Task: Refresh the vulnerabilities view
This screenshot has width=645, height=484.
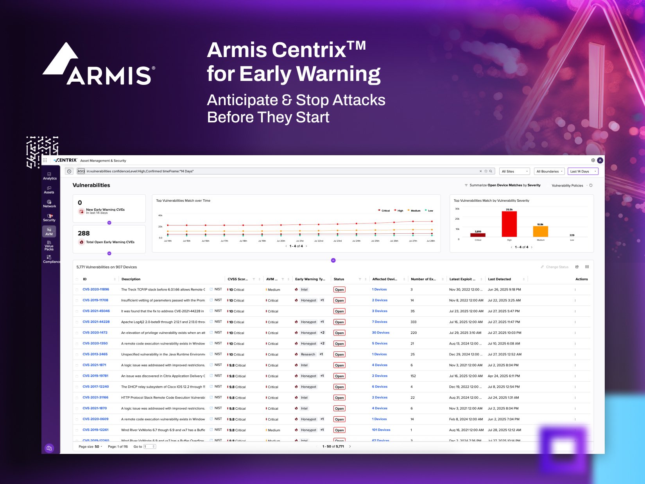Action: click(x=591, y=185)
